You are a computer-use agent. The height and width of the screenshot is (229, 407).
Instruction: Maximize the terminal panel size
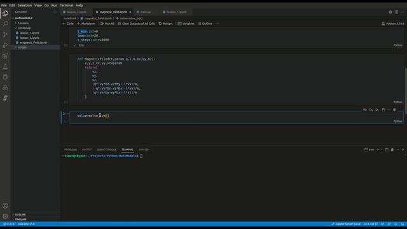click(398, 149)
